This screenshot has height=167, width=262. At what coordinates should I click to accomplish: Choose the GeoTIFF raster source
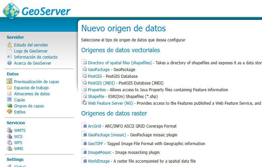(x=96, y=143)
